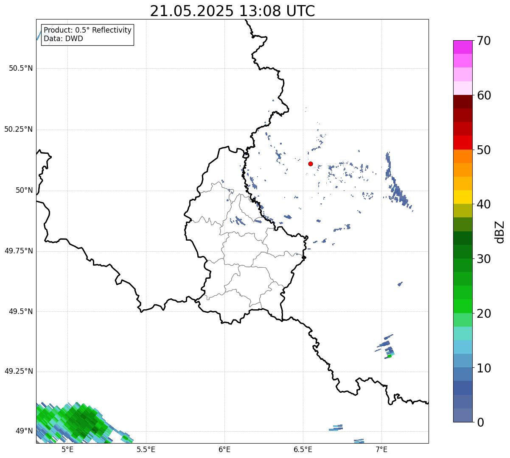Click the 7°E longitude label
Image resolution: width=510 pixels, height=458 pixels.
(381, 449)
